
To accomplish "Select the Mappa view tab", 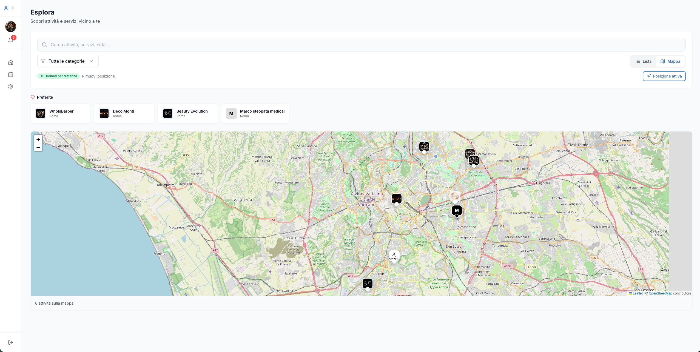I will click(670, 61).
